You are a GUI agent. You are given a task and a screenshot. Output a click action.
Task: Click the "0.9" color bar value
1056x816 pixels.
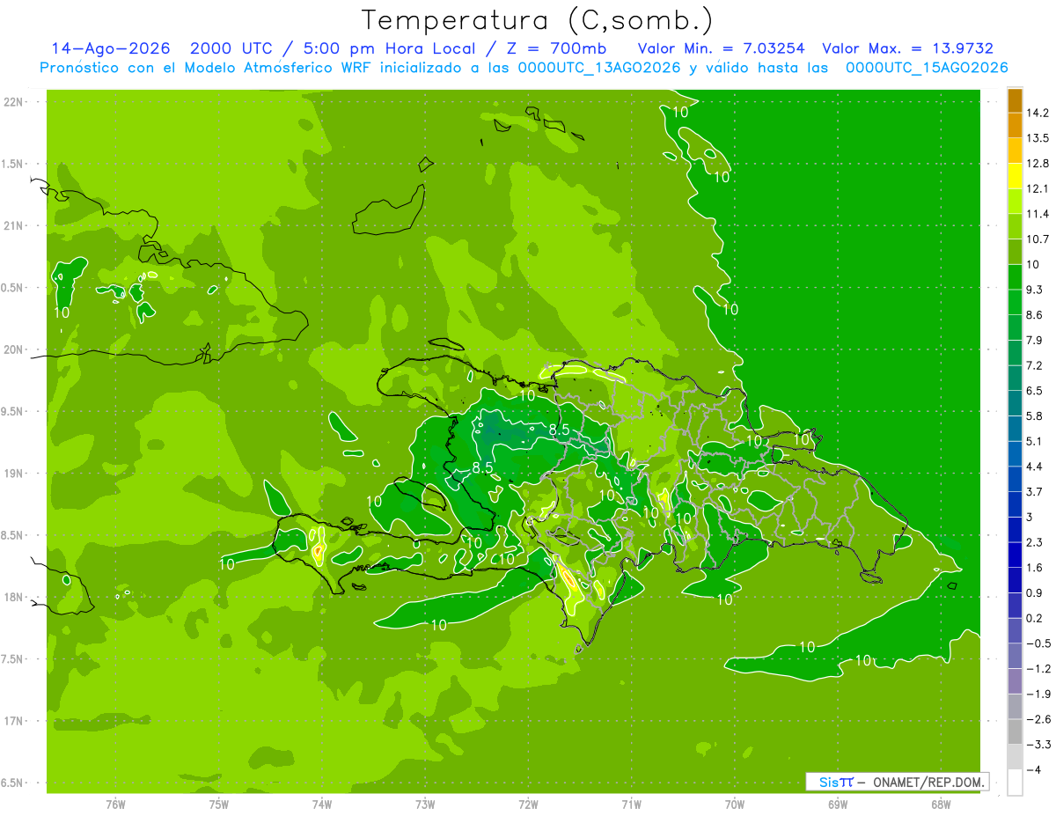tap(1034, 592)
